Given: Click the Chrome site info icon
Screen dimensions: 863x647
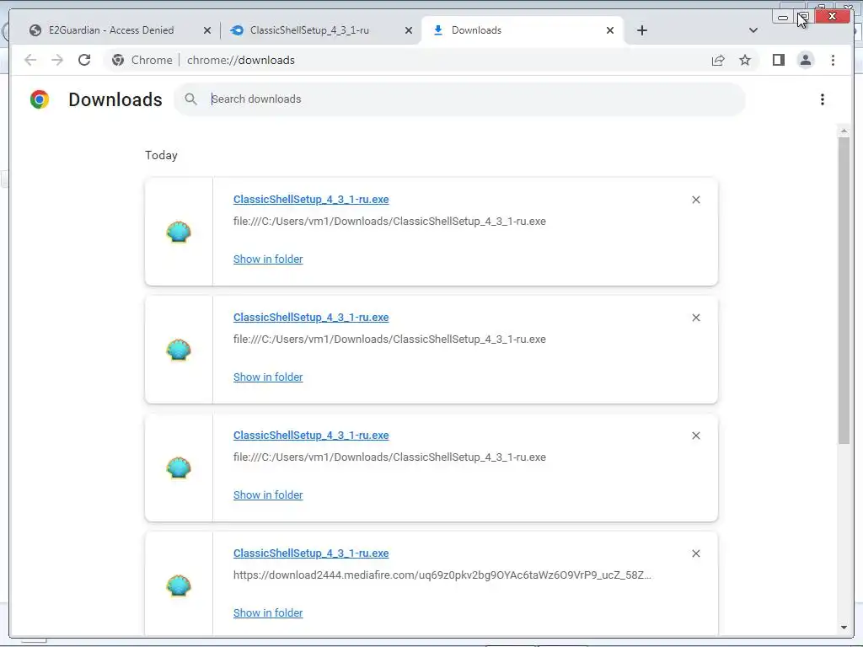Looking at the screenshot, I should [x=118, y=60].
